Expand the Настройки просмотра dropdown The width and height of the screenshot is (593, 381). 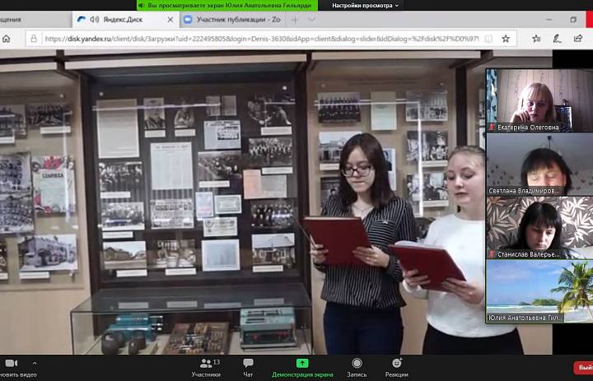point(366,5)
